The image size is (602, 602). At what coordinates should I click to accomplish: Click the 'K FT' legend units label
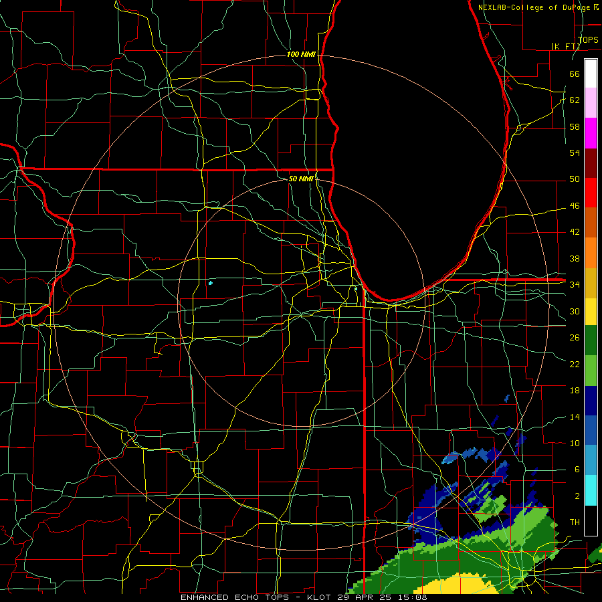(x=565, y=46)
